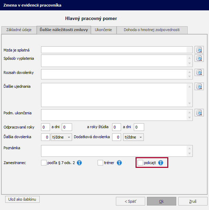
Task: Switch to the Základné údaje tab
Action: pyautogui.click(x=19, y=30)
